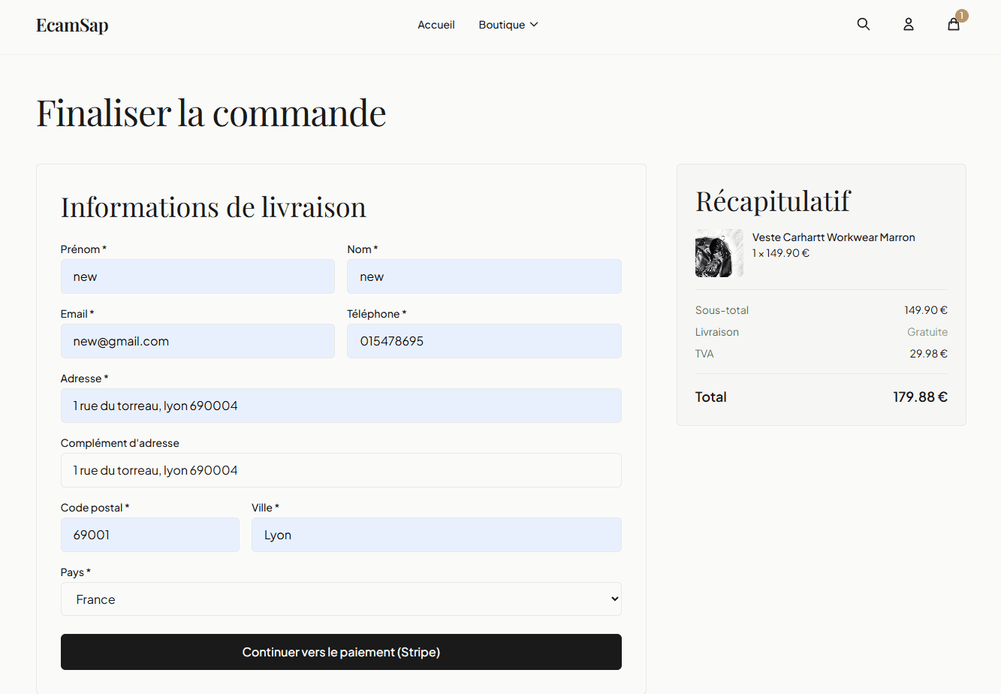The width and height of the screenshot is (1001, 694).
Task: Click into the Nom field
Action: click(484, 276)
